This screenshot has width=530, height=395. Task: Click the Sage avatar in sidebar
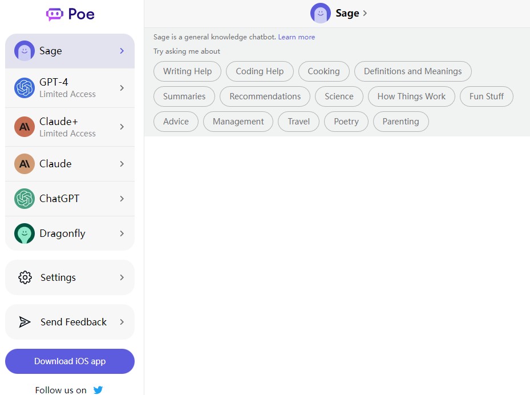(25, 51)
